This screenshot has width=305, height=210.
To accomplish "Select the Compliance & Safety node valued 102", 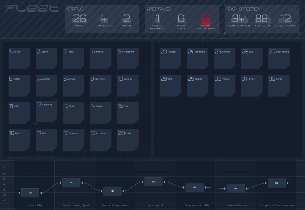I will (x=277, y=183).
